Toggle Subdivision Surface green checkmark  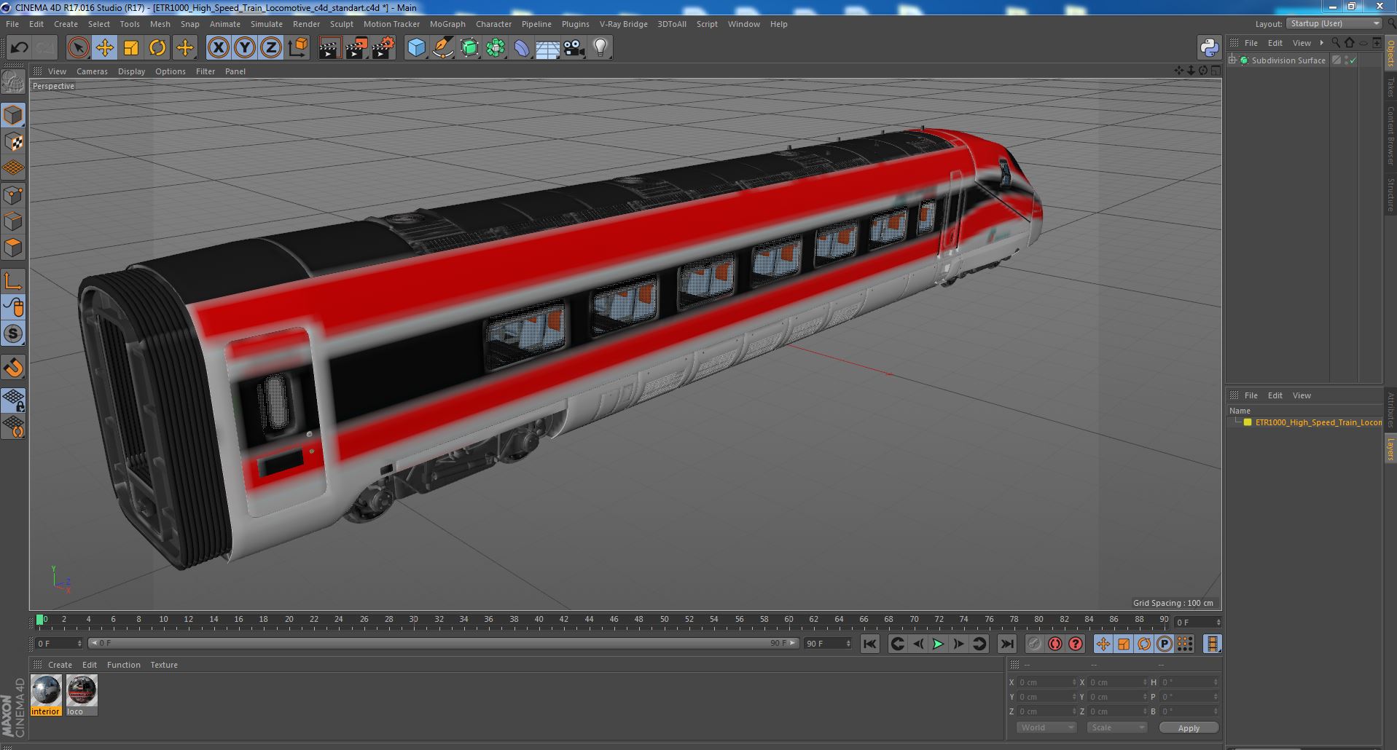1353,60
